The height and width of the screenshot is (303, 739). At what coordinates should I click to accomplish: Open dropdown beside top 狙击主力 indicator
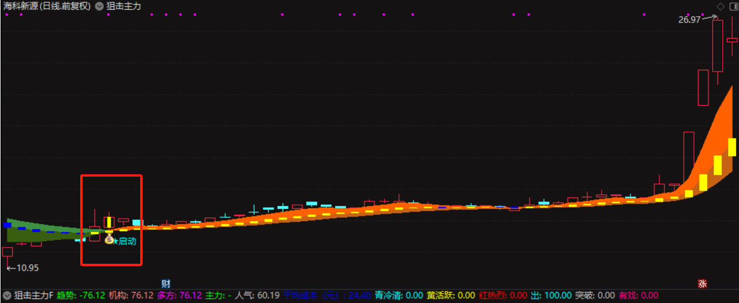[99, 6]
